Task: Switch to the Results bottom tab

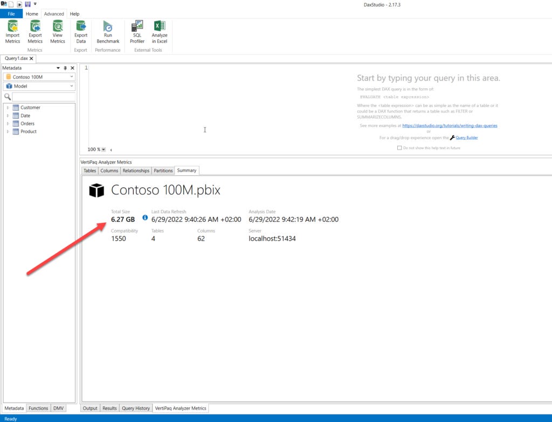Action: coord(109,408)
